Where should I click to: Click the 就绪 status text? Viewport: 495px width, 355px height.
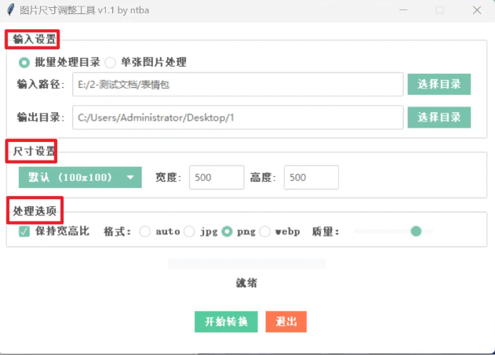pos(246,283)
